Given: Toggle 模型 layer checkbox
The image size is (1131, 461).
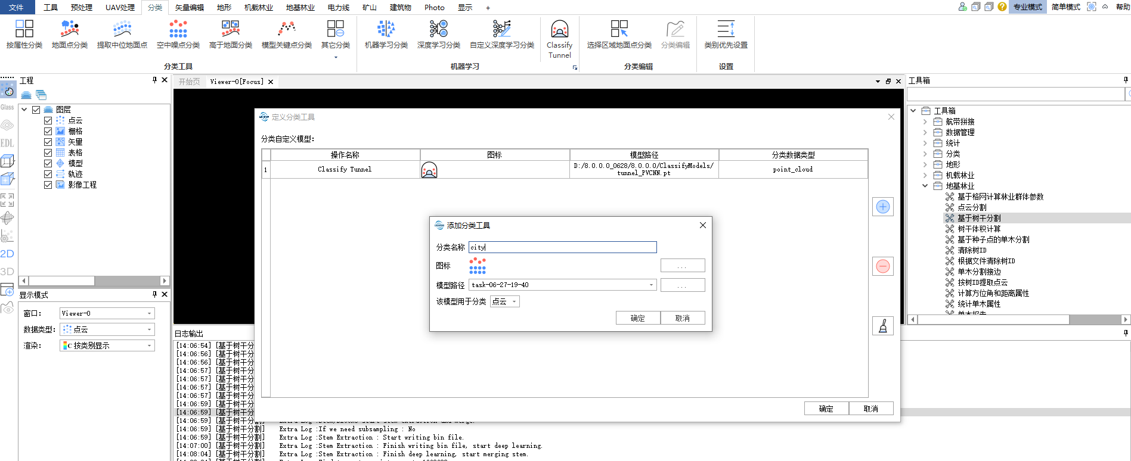Looking at the screenshot, I should click(48, 163).
